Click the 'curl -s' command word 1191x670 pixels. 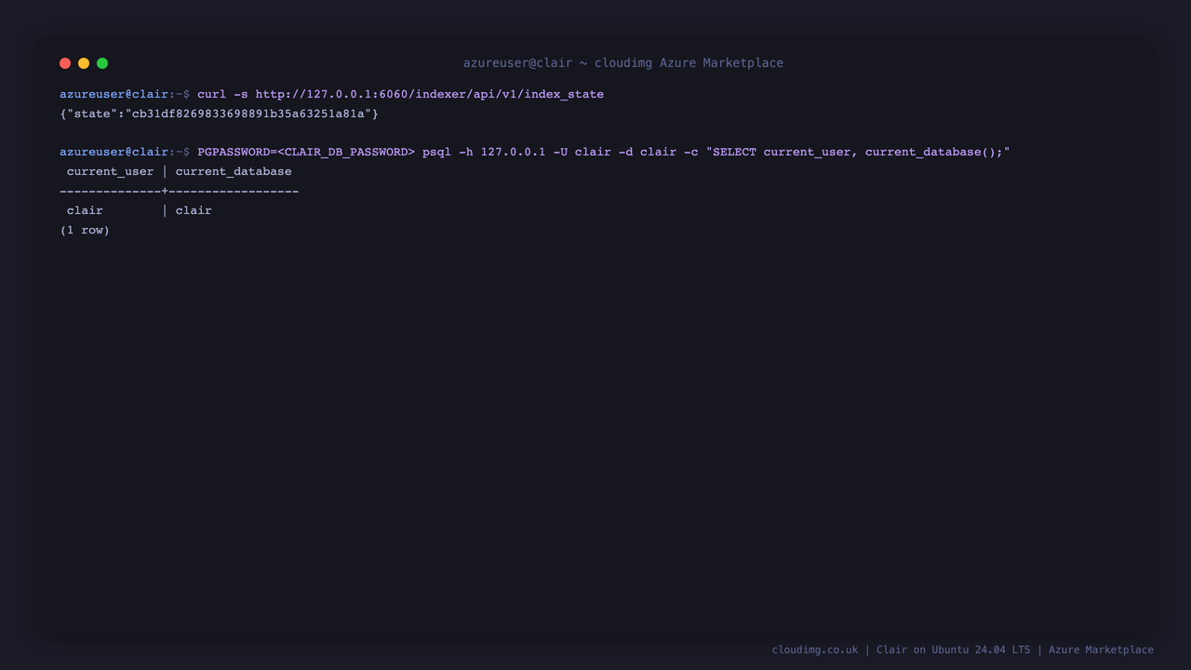tap(222, 94)
